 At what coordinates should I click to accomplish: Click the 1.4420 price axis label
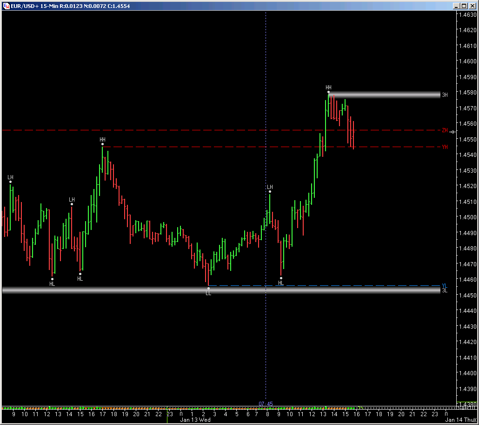pyautogui.click(x=468, y=342)
